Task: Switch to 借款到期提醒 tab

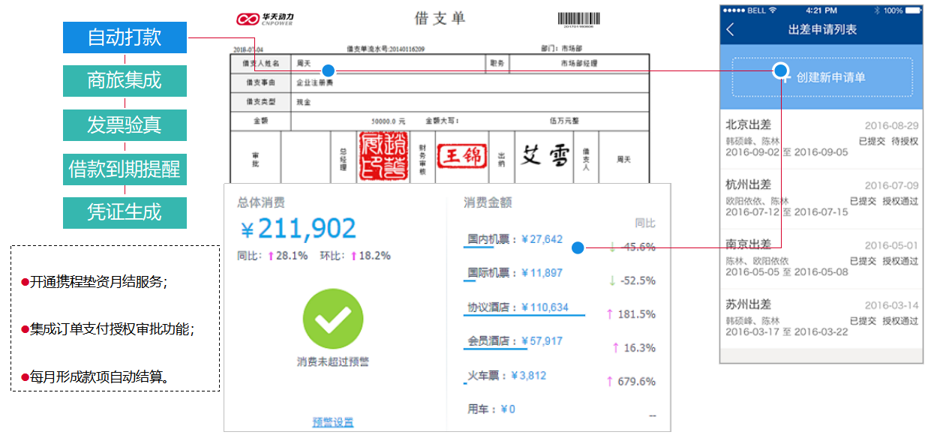Action: pyautogui.click(x=125, y=169)
